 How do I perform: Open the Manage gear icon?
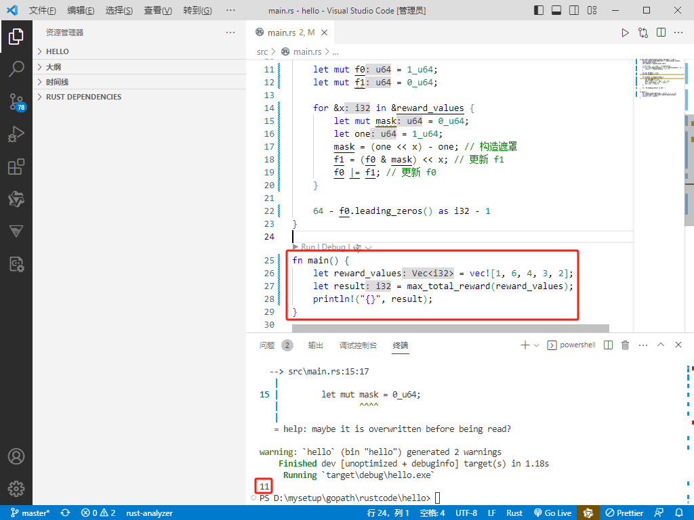16,489
